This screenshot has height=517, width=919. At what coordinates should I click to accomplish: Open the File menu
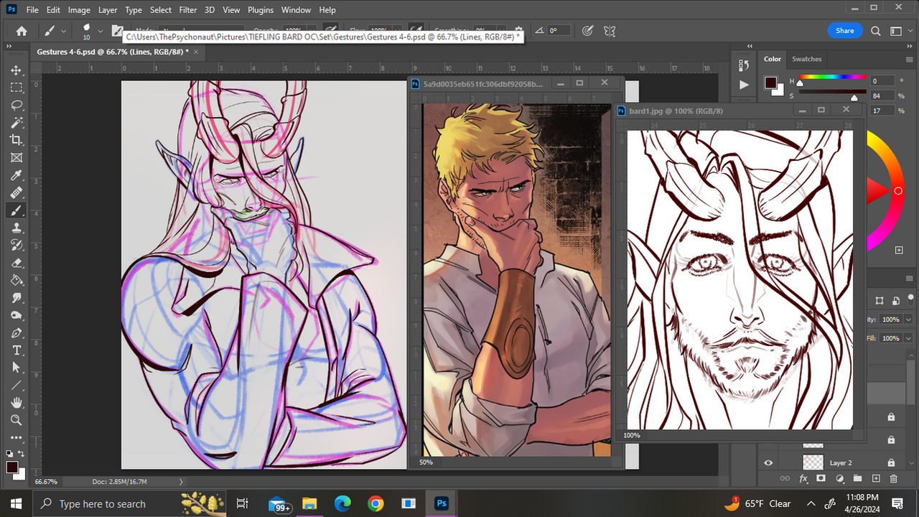click(x=32, y=10)
